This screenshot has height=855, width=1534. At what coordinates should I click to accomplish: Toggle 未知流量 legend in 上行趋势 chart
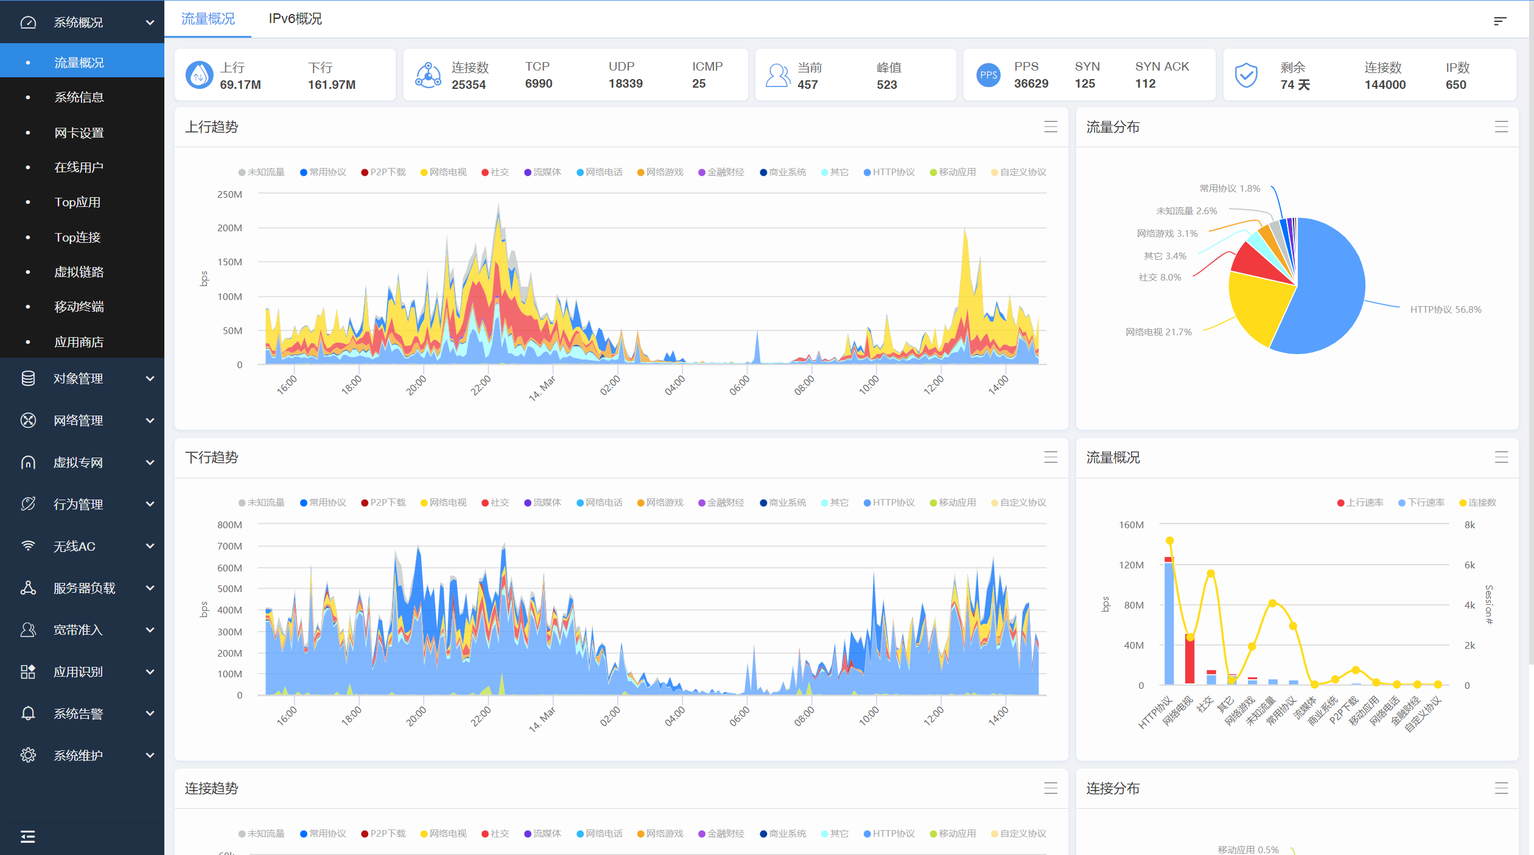click(x=262, y=172)
